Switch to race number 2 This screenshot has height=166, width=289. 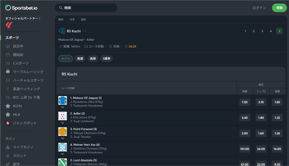click(254, 31)
